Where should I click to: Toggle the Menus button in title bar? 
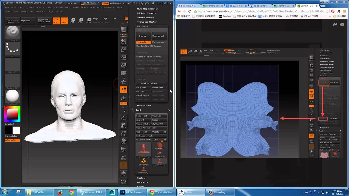pos(106,3)
